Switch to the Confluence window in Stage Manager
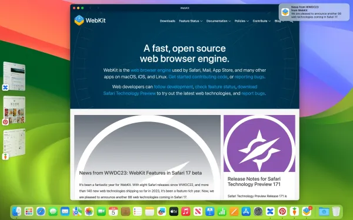The image size is (353, 220). click(x=14, y=76)
